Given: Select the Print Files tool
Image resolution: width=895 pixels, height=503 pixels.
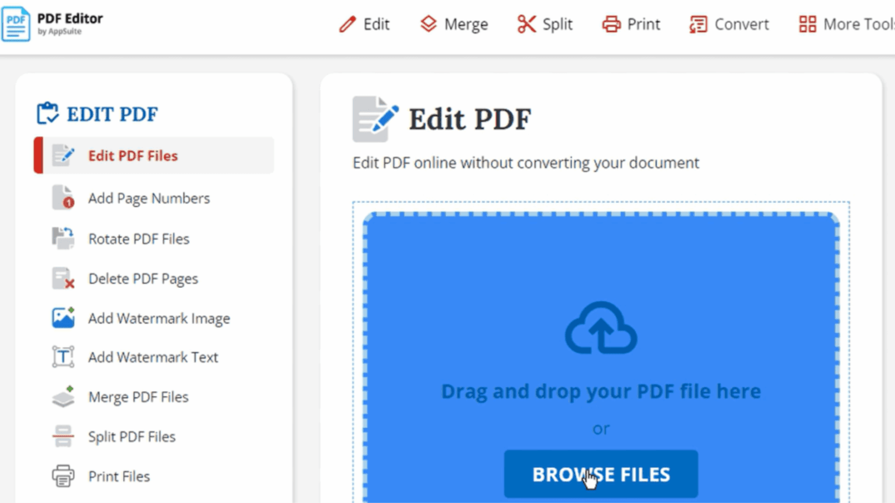Looking at the screenshot, I should (119, 476).
